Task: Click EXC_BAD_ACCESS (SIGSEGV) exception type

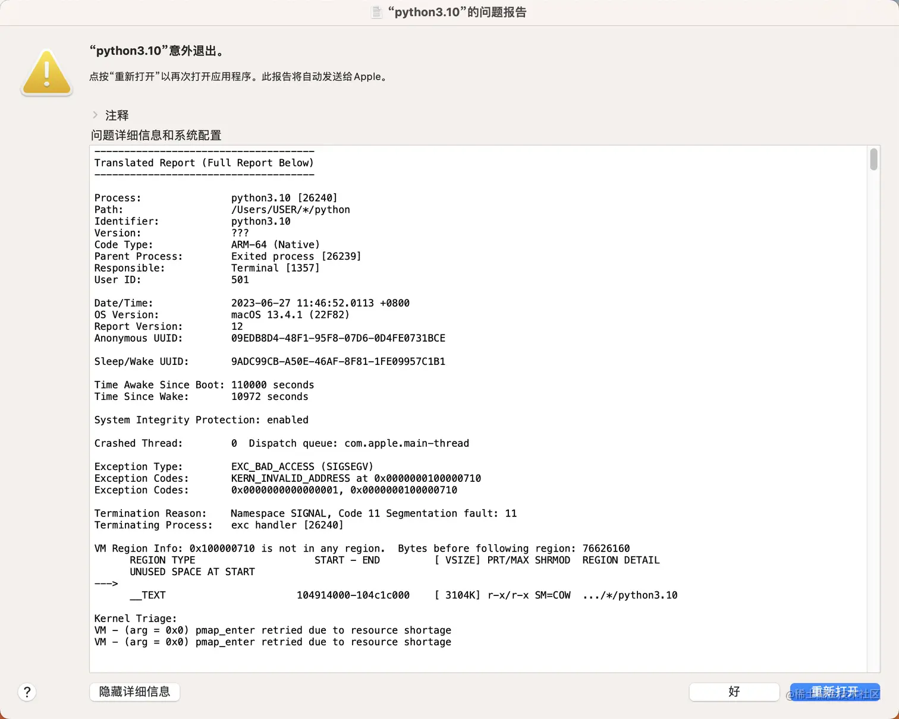Action: (303, 467)
